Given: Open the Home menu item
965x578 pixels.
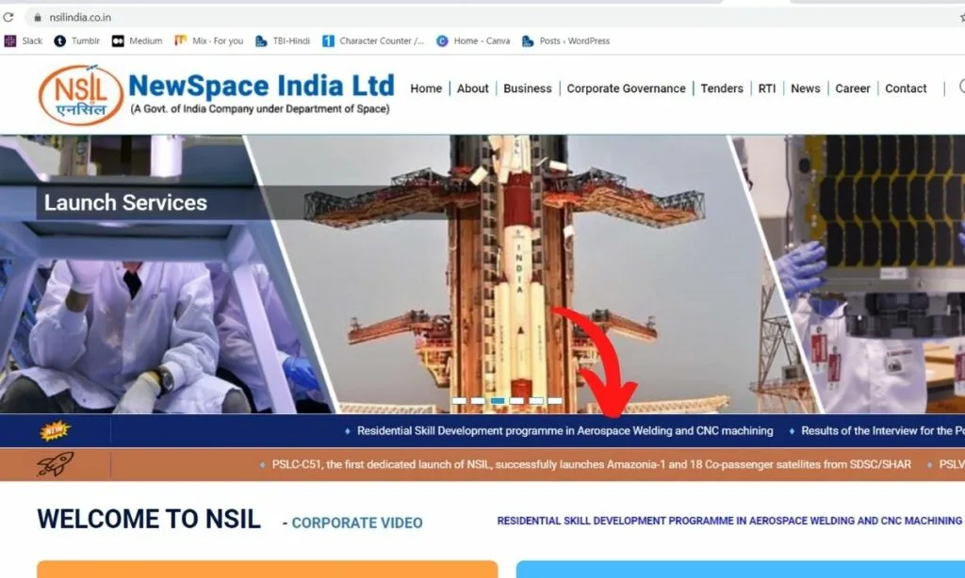Looking at the screenshot, I should coord(426,88).
